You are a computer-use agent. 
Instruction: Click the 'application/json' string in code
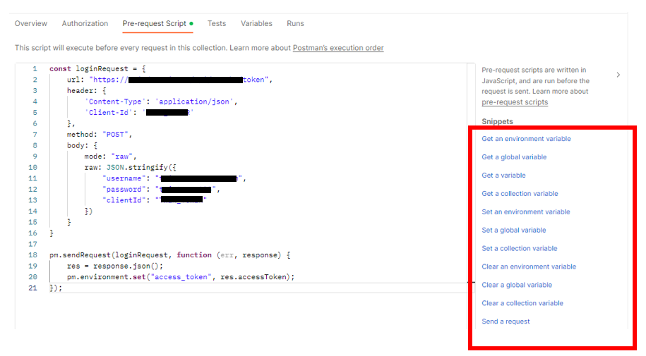click(x=196, y=102)
